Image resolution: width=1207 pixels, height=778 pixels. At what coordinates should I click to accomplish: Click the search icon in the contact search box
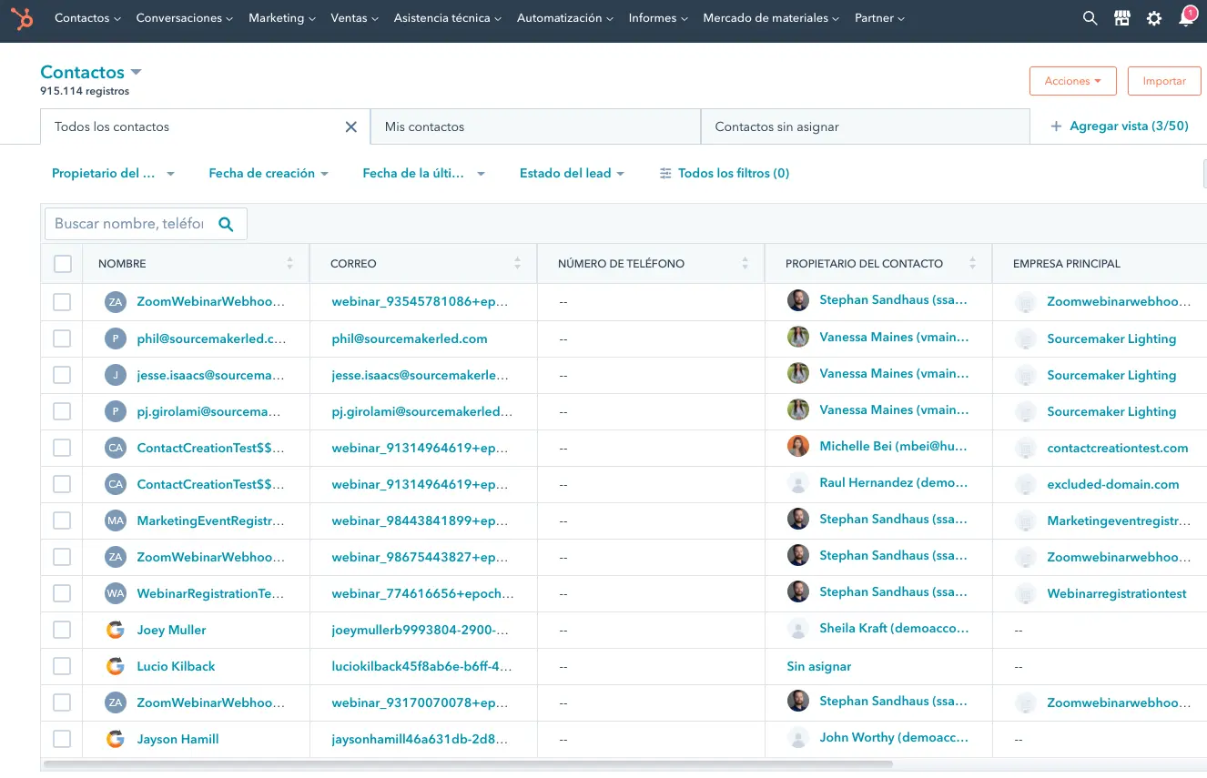pos(227,224)
